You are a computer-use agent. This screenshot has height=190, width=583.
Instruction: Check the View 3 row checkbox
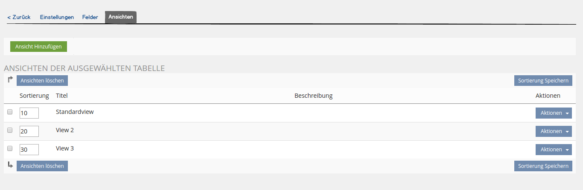click(x=10, y=148)
